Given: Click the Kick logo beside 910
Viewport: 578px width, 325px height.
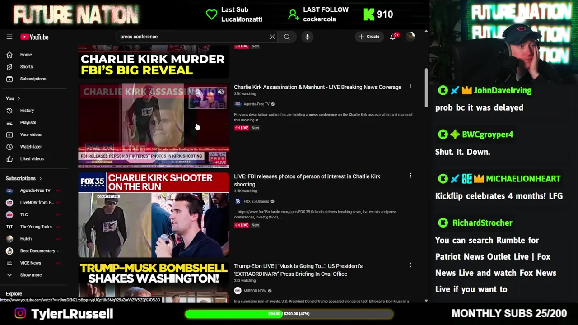Looking at the screenshot, I should coord(369,14).
